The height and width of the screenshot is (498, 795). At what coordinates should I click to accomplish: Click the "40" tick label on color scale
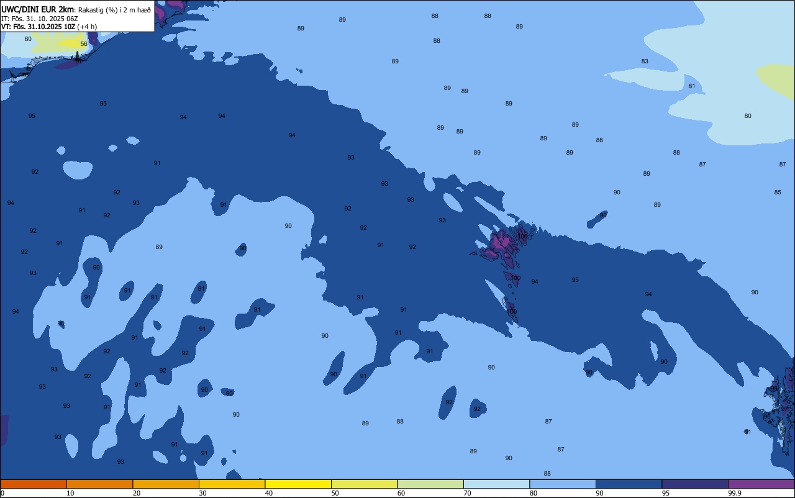[269, 493]
